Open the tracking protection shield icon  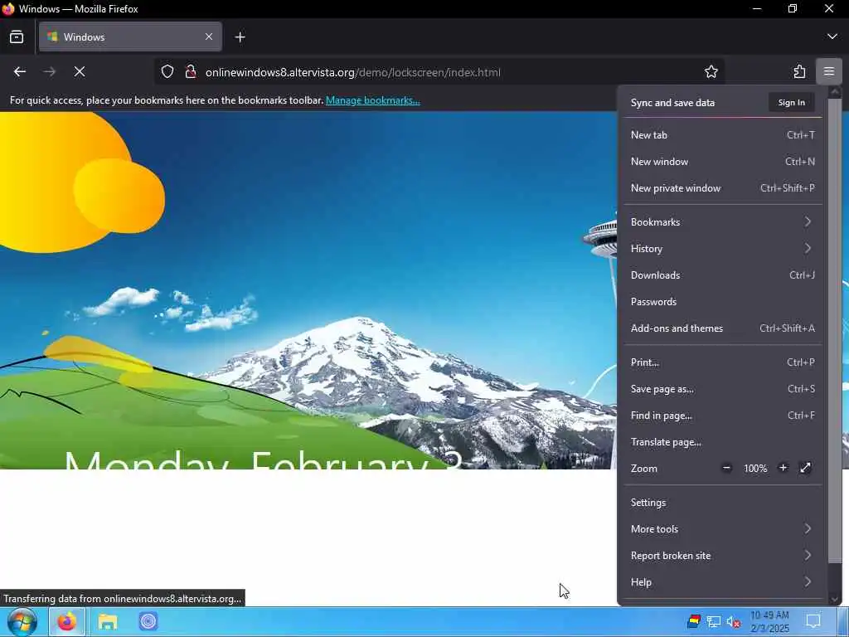pyautogui.click(x=167, y=71)
